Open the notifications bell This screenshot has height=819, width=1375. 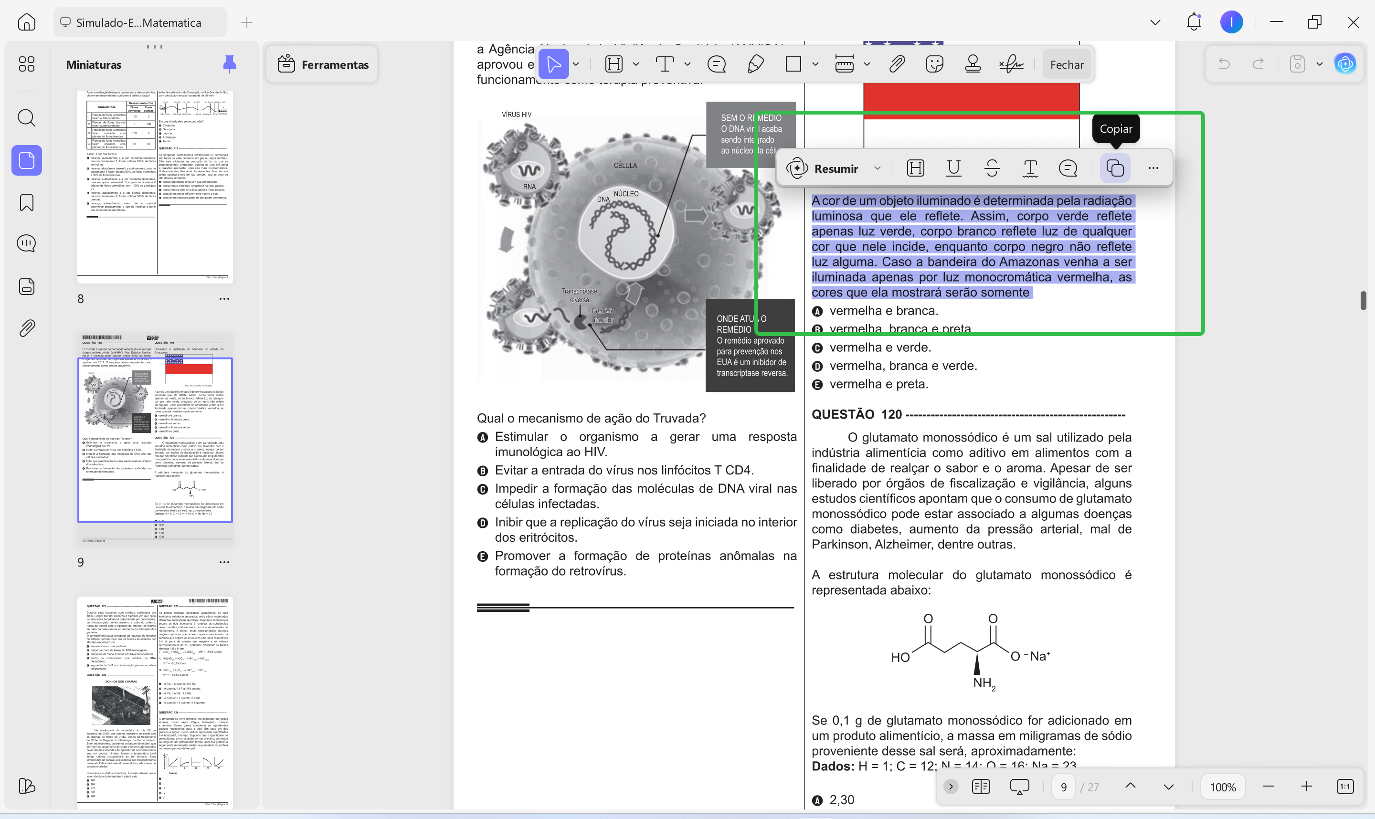click(1194, 22)
